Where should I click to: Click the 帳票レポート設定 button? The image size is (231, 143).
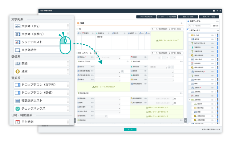click(209, 17)
